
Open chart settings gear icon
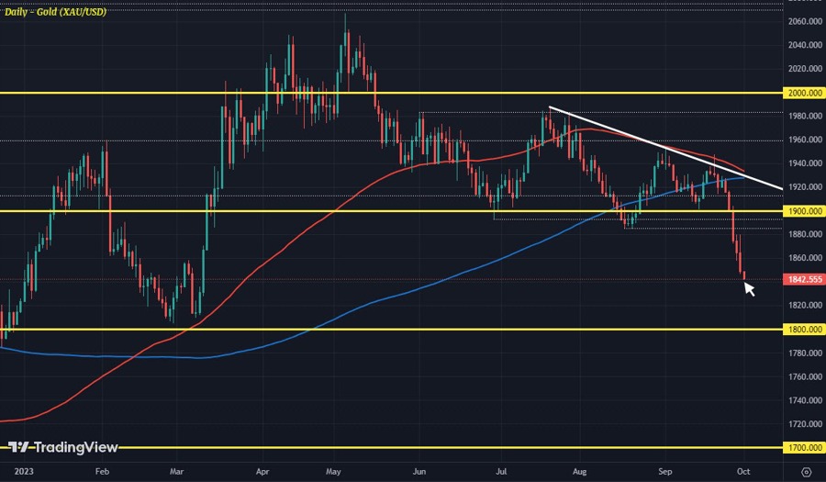coord(806,471)
